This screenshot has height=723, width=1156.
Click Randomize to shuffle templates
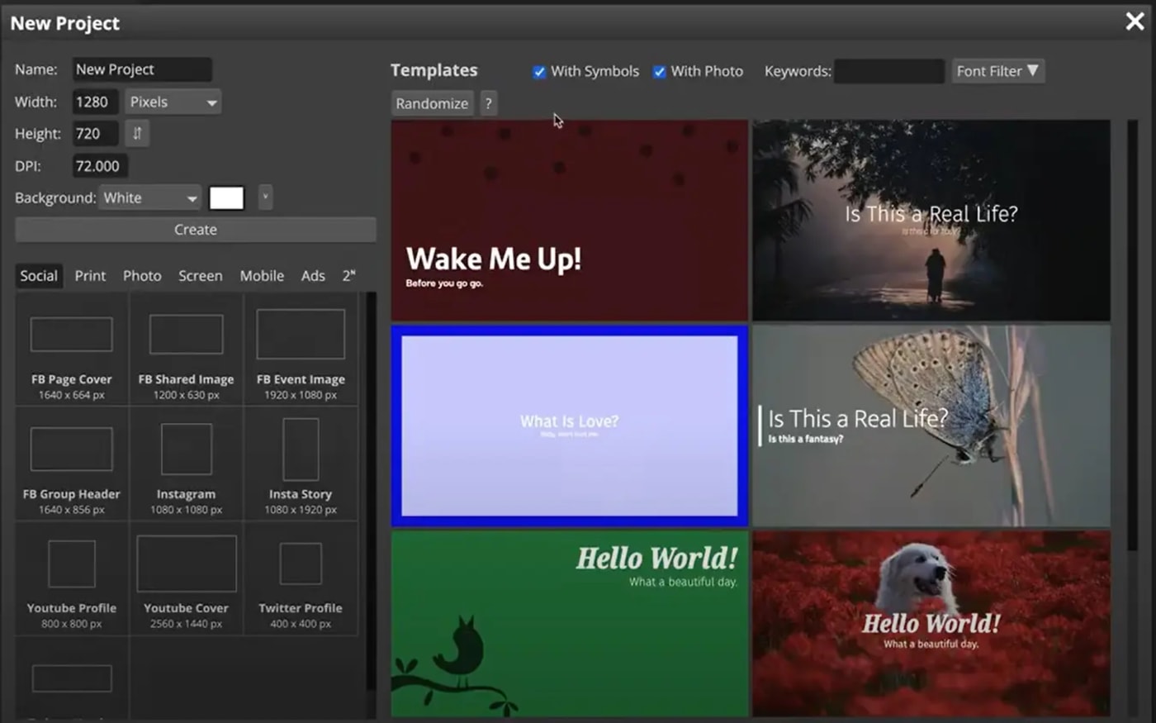432,102
